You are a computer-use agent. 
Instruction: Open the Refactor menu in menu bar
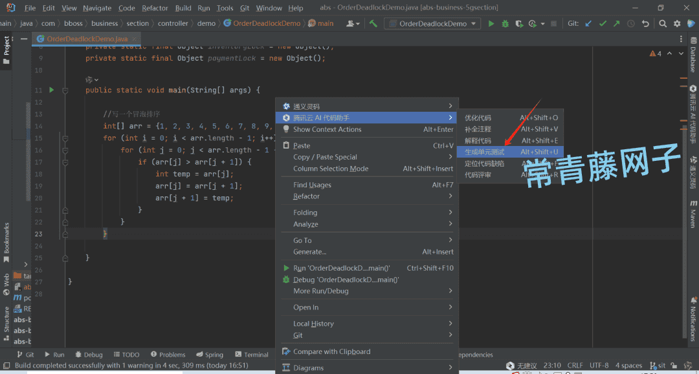pyautogui.click(x=155, y=8)
